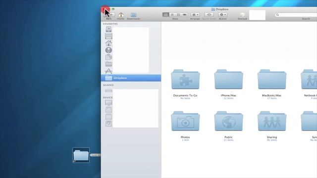The width and height of the screenshot is (317, 178).
Task: Select Dropbox in the sidebar
Action: pos(131,78)
